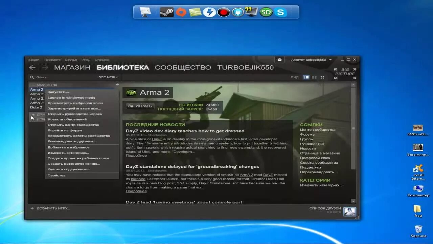Choose Launch in windowed mode
The image size is (433, 244).
pos(82,98)
